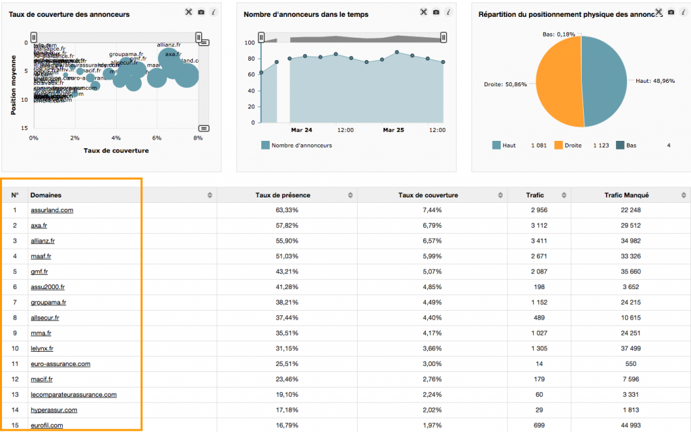Toggle the Nombre d'annonceurs legend swatch
This screenshot has width=691, height=432.
pyautogui.click(x=265, y=145)
